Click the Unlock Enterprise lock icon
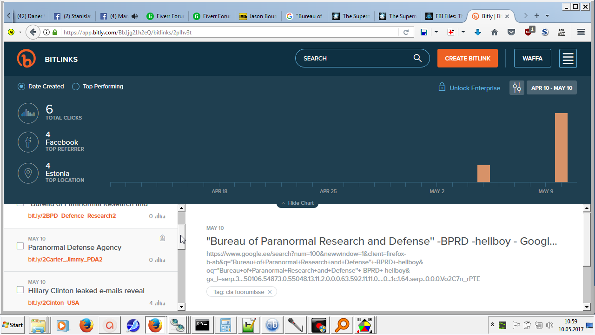The height and width of the screenshot is (335, 595). click(x=442, y=87)
